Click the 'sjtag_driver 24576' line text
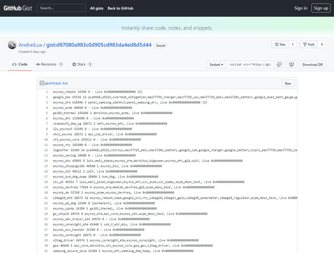 125,241
